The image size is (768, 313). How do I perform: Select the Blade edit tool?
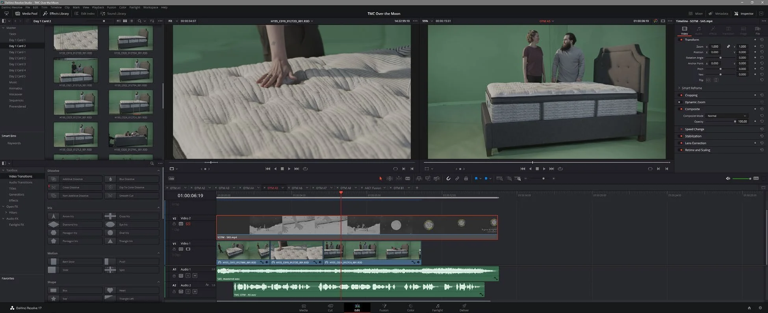pos(408,179)
